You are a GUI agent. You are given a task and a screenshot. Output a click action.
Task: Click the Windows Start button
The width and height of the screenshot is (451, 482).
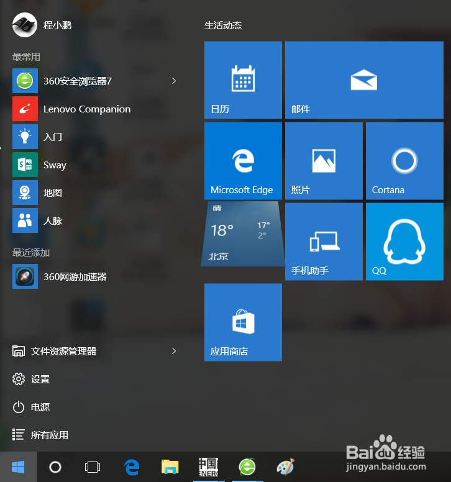click(18, 467)
